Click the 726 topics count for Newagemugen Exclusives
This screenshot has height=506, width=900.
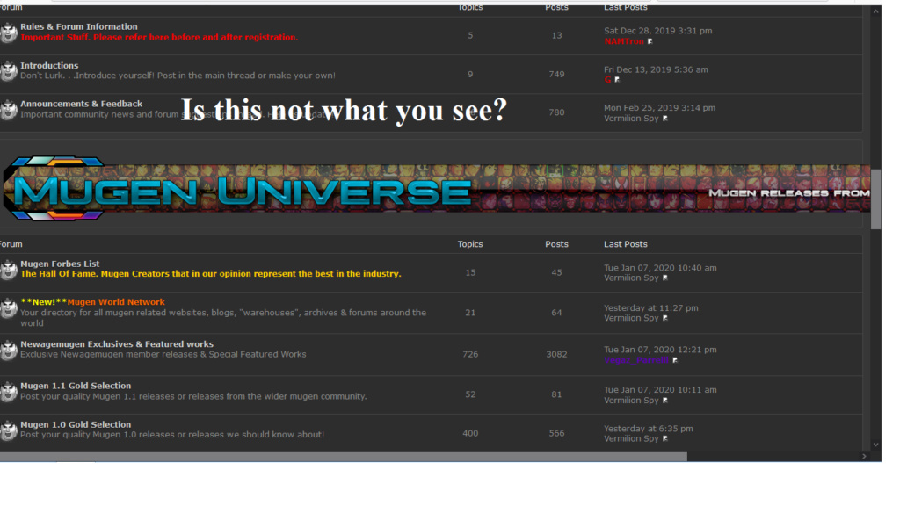pos(470,354)
